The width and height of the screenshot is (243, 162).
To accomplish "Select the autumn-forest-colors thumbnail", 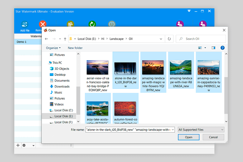I will [x=125, y=109].
